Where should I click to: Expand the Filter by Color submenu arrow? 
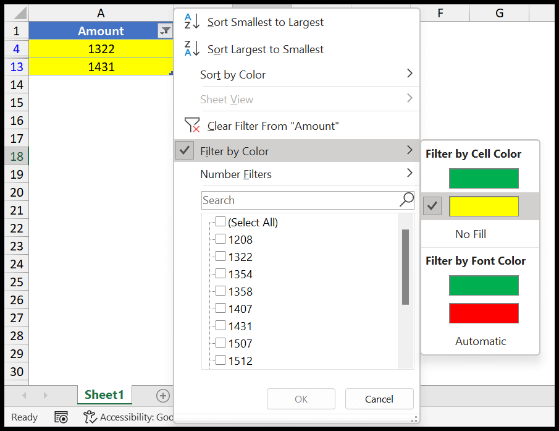click(x=409, y=150)
